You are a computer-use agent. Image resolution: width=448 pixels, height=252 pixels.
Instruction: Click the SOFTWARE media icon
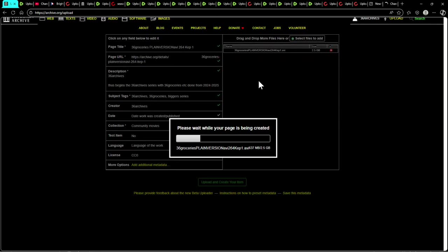pyautogui.click(x=125, y=19)
